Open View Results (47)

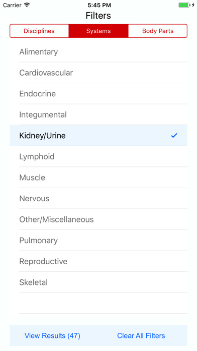pos(52,335)
